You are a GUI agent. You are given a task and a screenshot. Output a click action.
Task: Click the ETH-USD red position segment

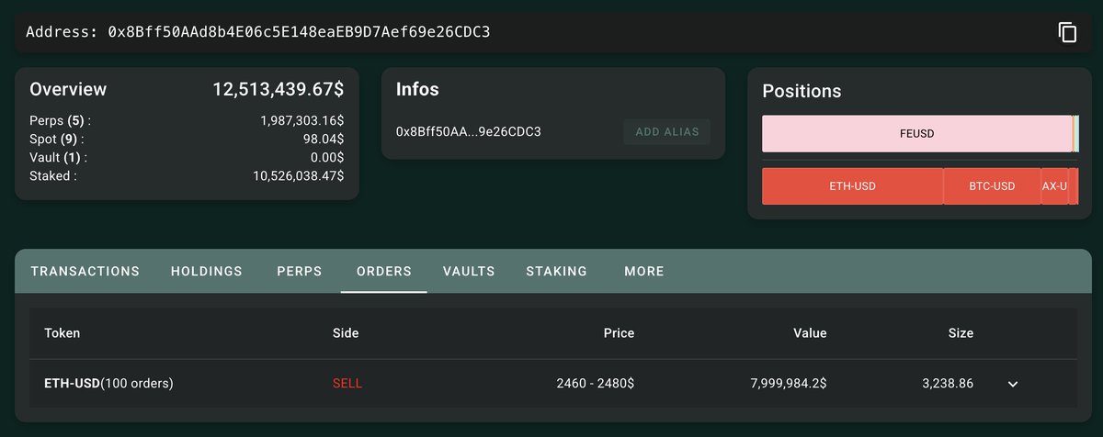853,186
